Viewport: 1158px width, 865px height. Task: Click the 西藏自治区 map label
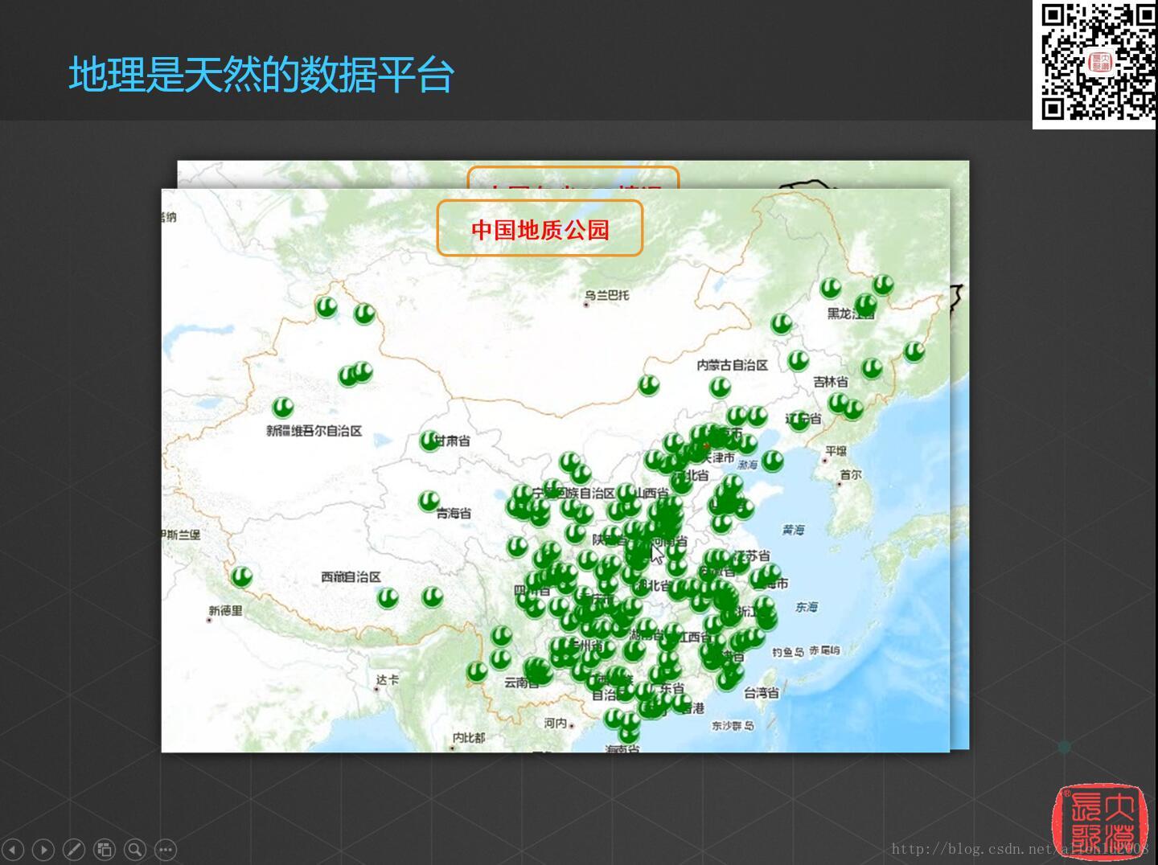point(351,576)
